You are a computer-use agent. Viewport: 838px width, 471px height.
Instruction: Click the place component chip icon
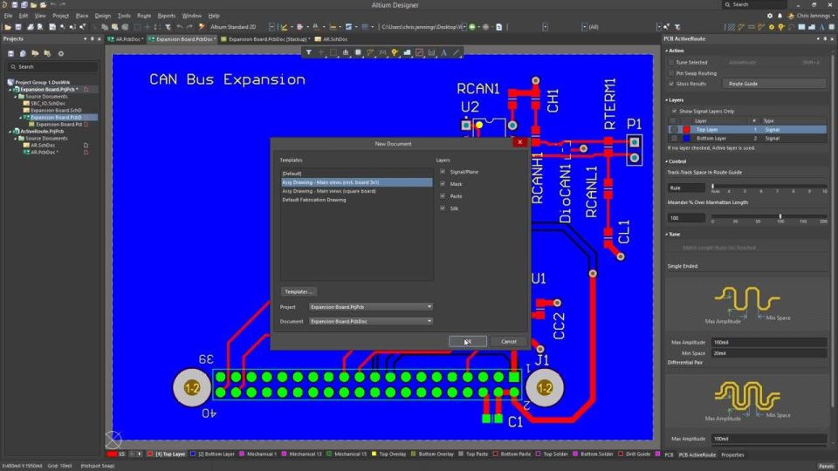[358, 52]
